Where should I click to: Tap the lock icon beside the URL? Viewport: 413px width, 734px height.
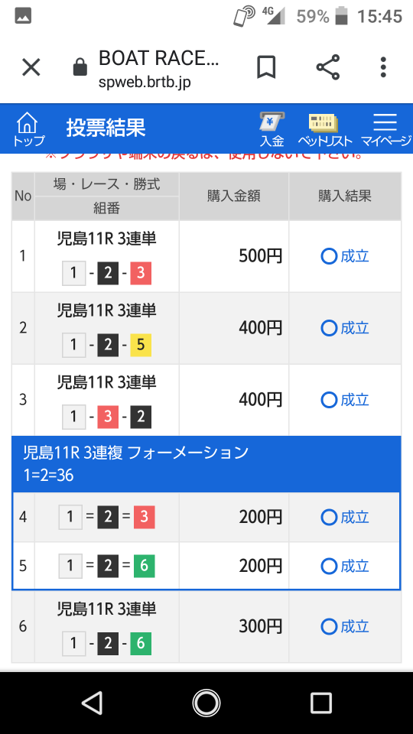(80, 67)
